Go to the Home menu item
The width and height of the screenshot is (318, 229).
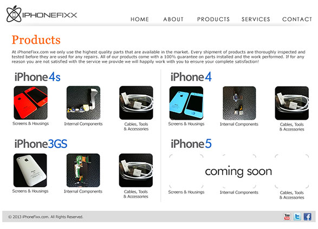140,19
